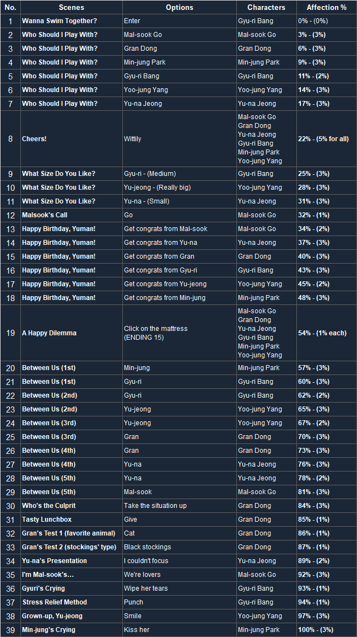Click the Options column header

[180, 8]
